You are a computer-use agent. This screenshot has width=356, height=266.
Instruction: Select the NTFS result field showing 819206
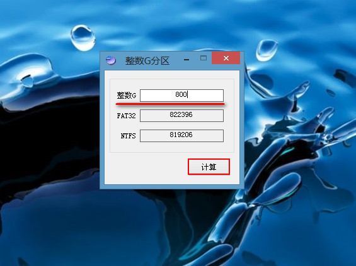[181, 135]
